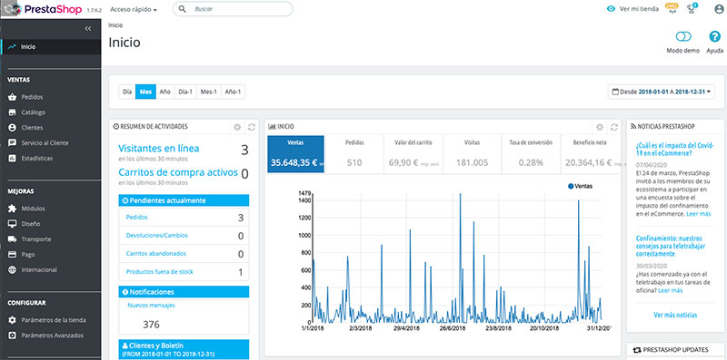Open the Carritos abandonados link
The image size is (727, 360).
(x=155, y=254)
